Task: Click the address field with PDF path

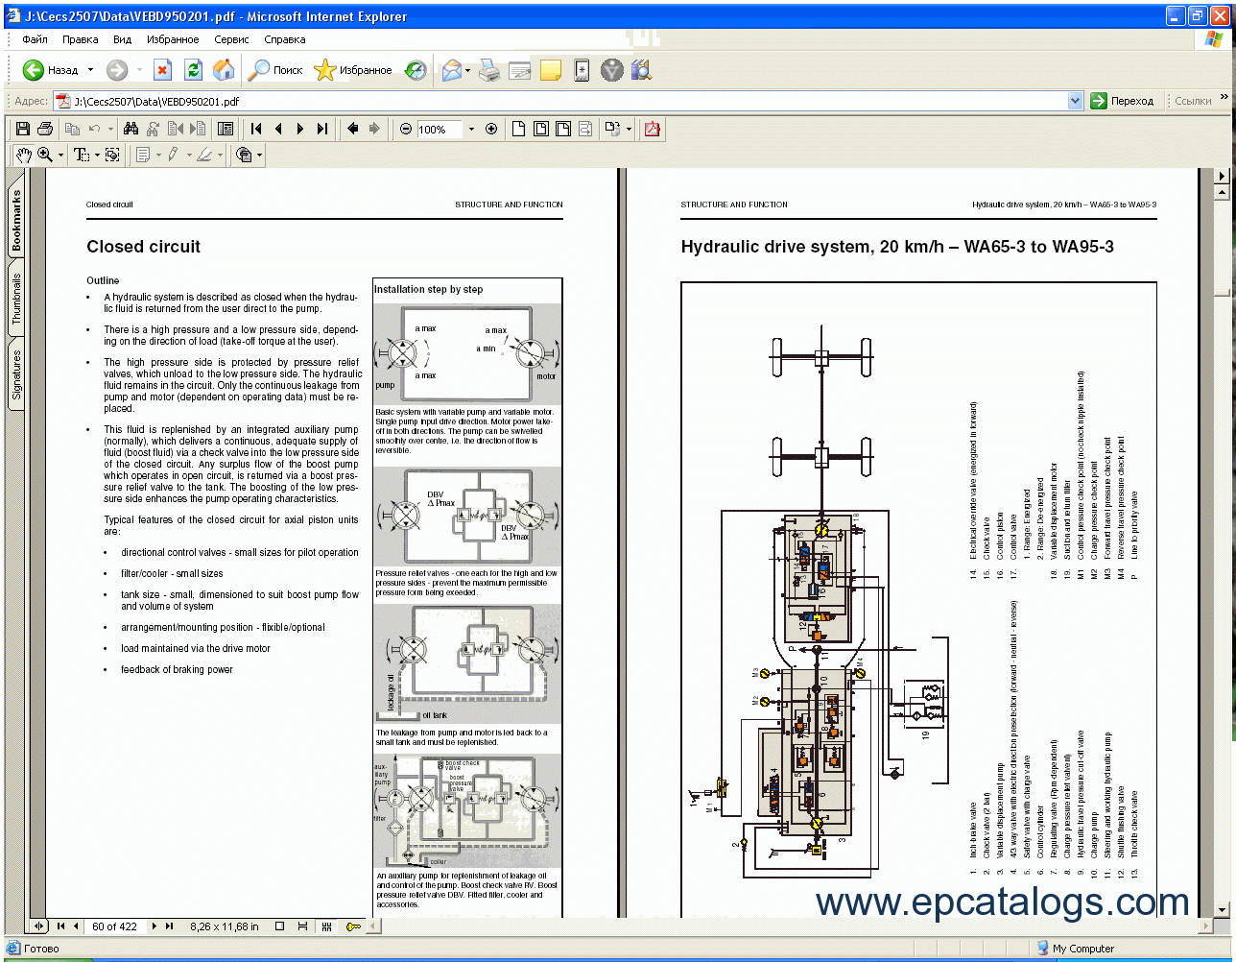Action: (567, 101)
